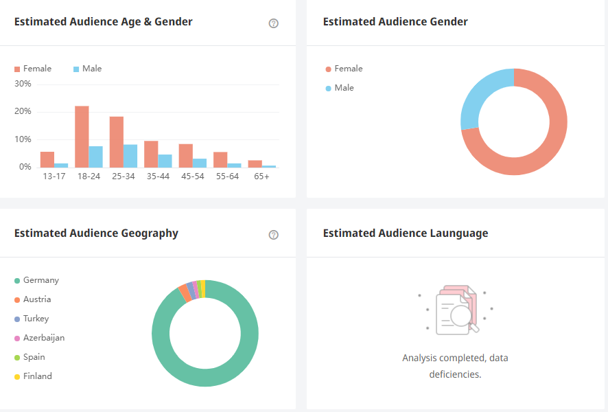Image resolution: width=608 pixels, height=412 pixels.
Task: Click the Female bar for ages 18-24
Action: coord(82,137)
